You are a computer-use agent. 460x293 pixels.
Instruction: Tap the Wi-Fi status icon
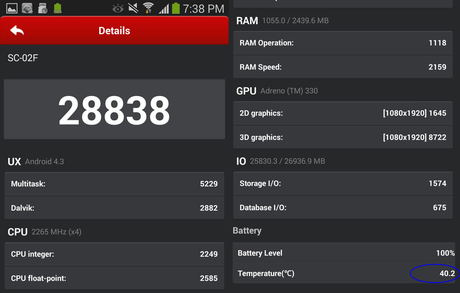click(148, 8)
